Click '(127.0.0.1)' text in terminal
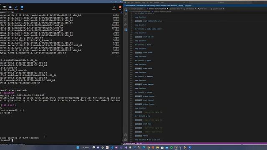Screen dimensions: 267x150 click(8, 105)
